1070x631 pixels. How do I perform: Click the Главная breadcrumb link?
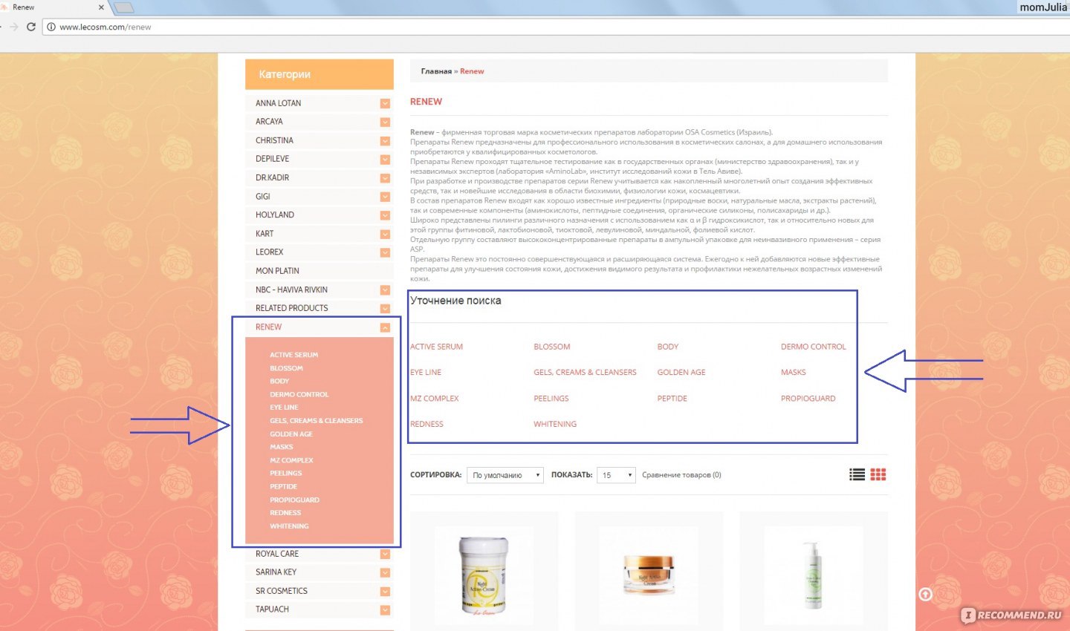(436, 71)
